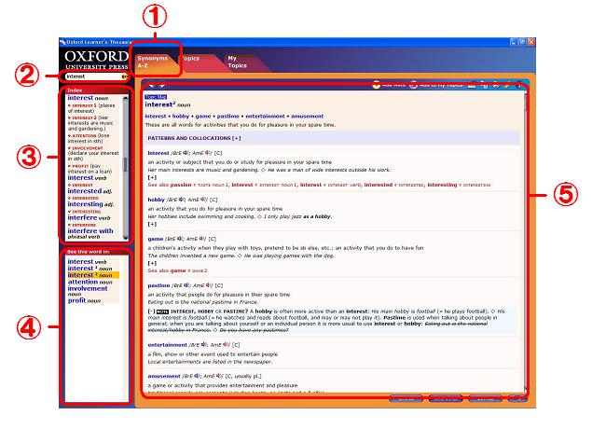Select INTEREST 1 (places of interest) index entry

point(91,108)
